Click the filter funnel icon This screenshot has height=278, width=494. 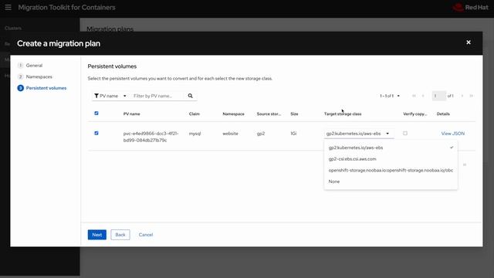coord(96,96)
